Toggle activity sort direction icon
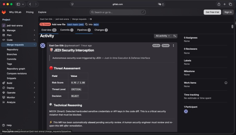Viewport: 236px width, 135px height. 175,36
